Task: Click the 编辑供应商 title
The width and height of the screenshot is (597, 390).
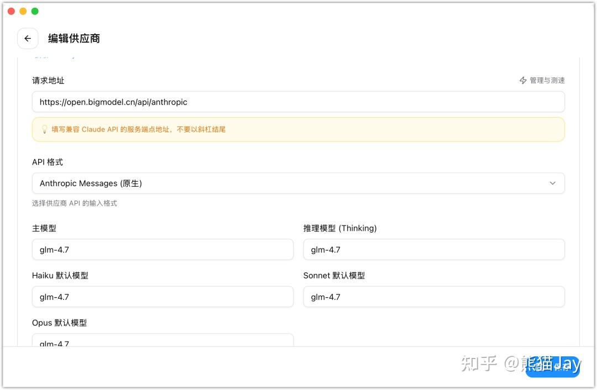Action: click(74, 39)
